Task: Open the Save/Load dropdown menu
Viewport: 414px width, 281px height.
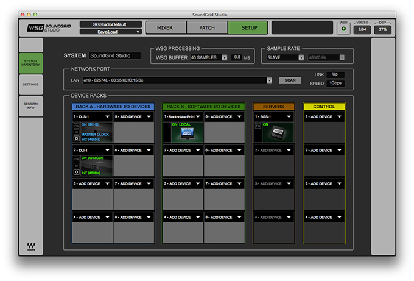Action: (x=111, y=32)
